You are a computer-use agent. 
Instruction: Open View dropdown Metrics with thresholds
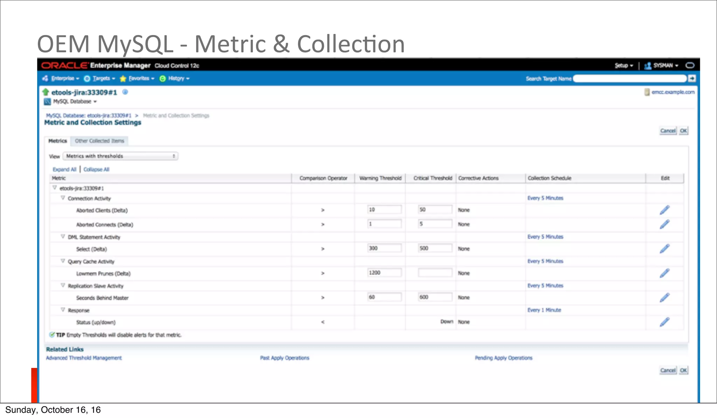pyautogui.click(x=120, y=156)
